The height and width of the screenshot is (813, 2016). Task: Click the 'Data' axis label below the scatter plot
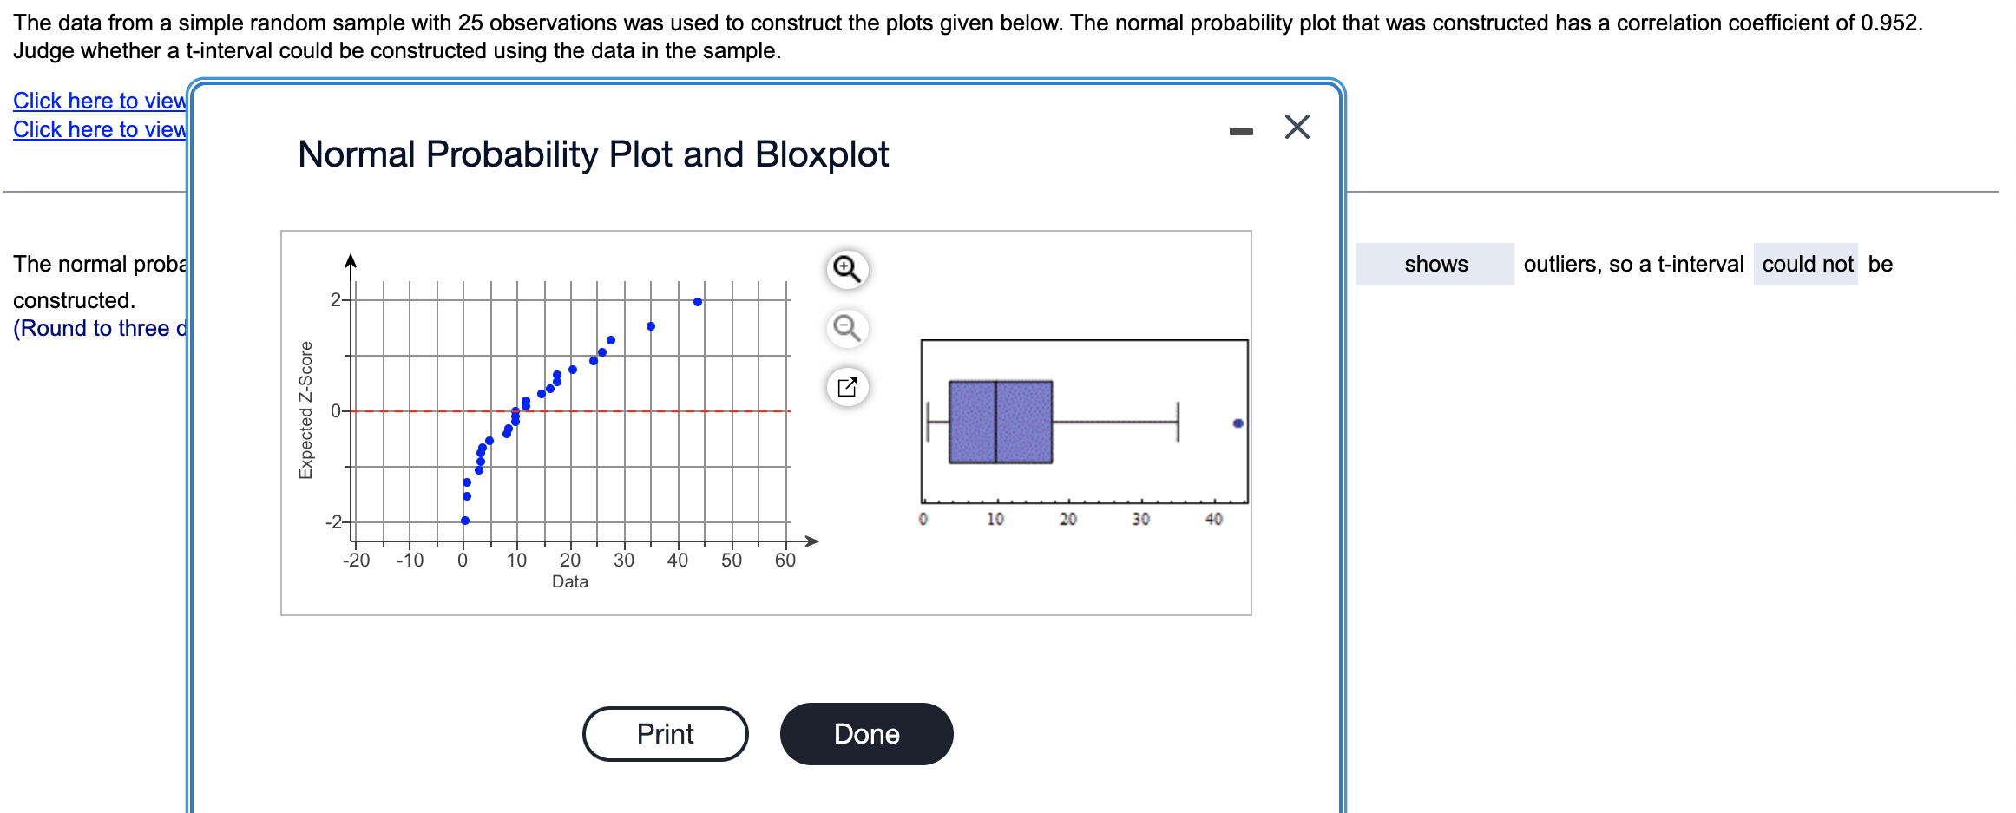click(570, 581)
